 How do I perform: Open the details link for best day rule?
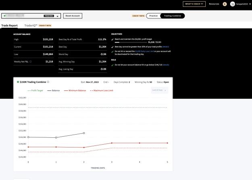tap(166, 47)
